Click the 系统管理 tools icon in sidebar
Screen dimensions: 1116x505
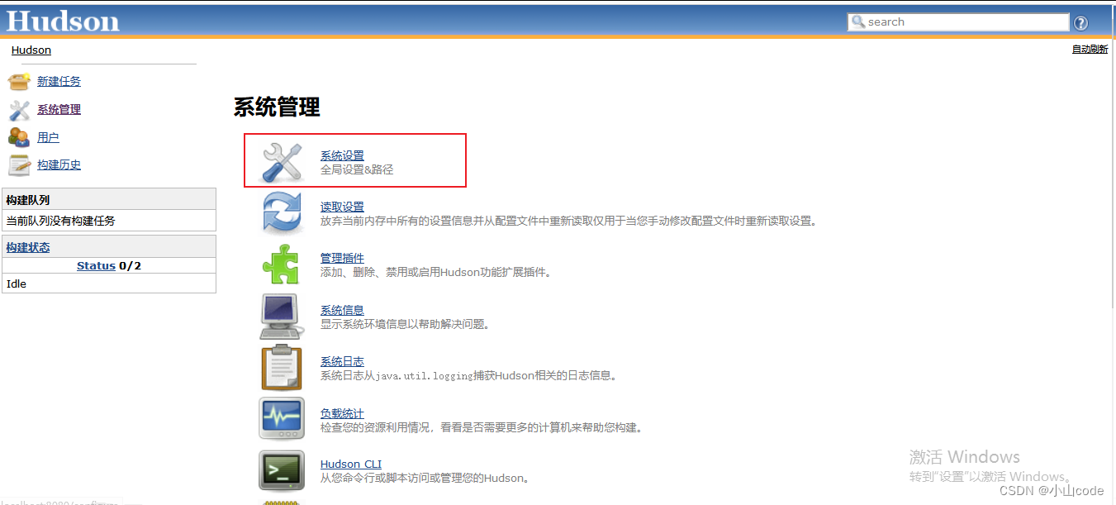pos(19,109)
